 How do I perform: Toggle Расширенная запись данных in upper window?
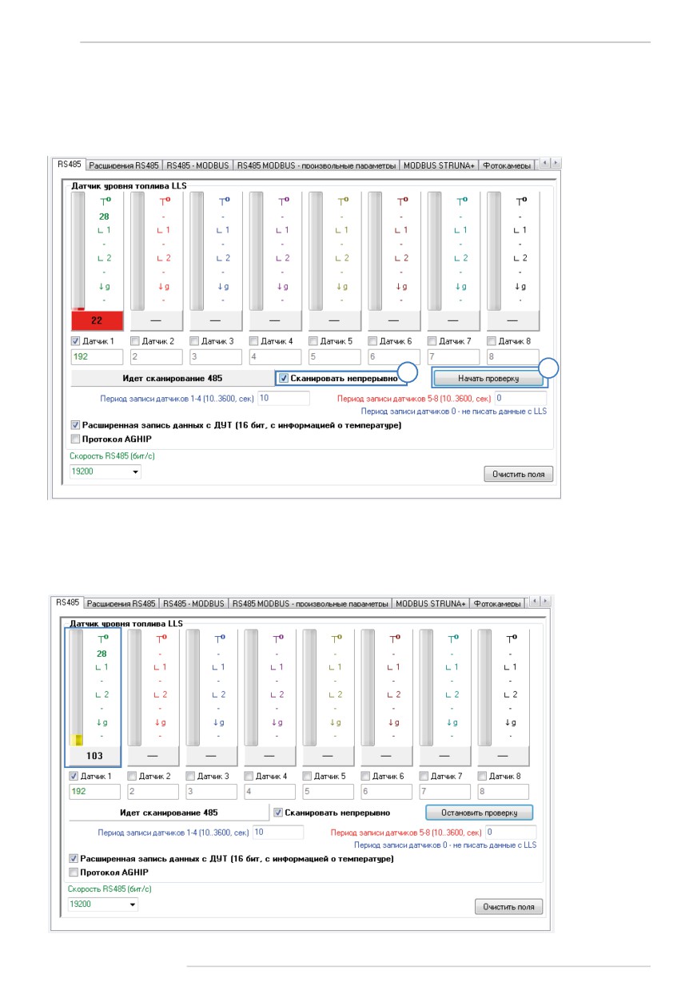76,425
